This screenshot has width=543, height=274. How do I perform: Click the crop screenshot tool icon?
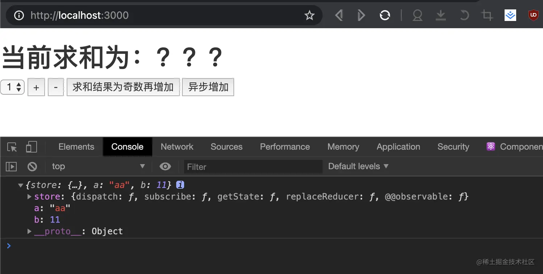tap(487, 15)
